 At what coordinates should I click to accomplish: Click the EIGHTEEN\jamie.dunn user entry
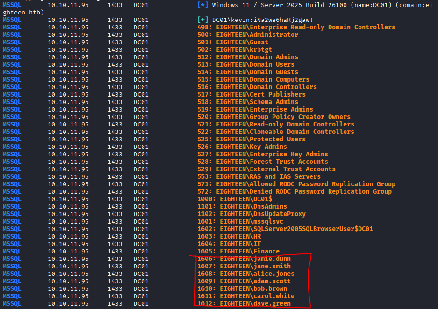pos(250,259)
